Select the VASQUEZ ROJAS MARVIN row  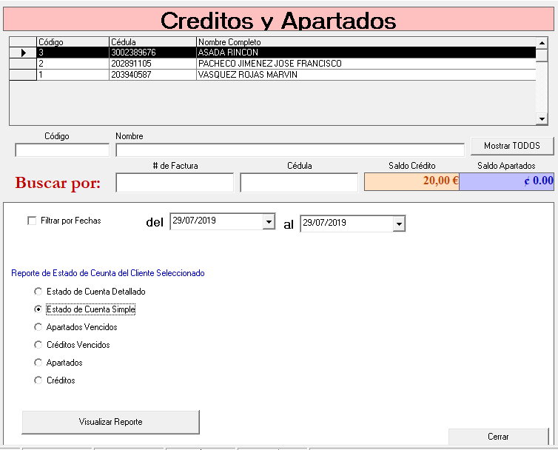tap(247, 75)
